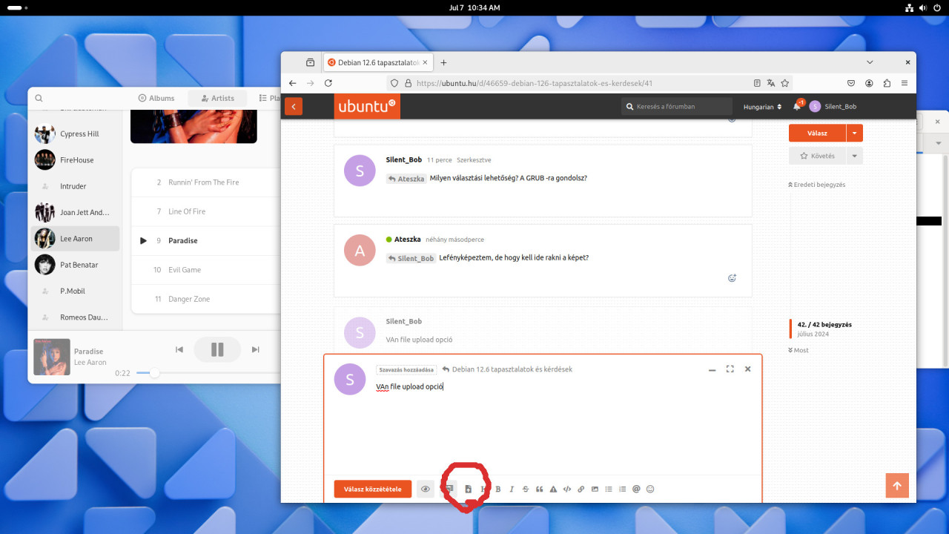Pause playback in the music player

(x=217, y=349)
